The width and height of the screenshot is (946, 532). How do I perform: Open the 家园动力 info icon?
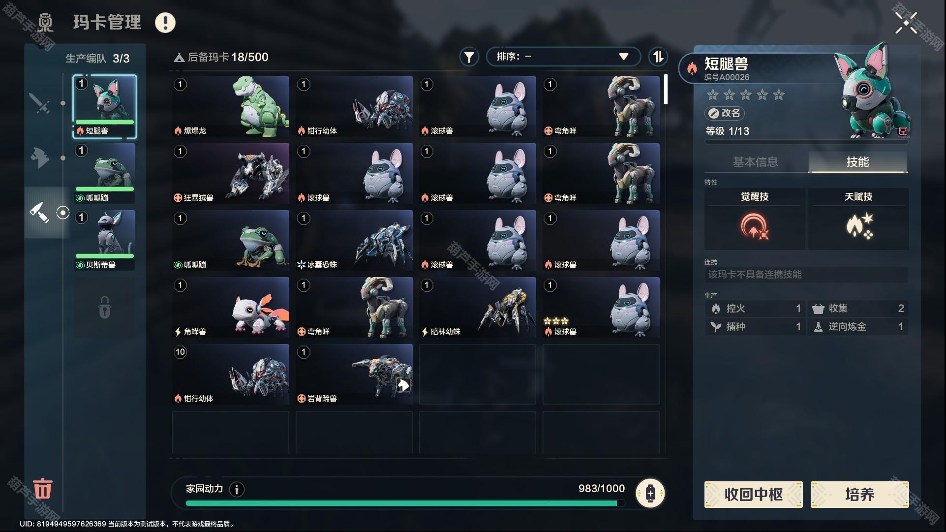[x=237, y=489]
